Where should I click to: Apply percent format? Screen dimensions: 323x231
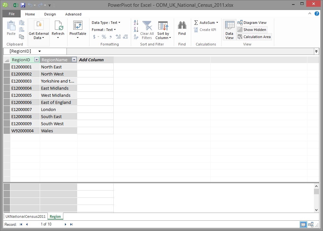104,36
